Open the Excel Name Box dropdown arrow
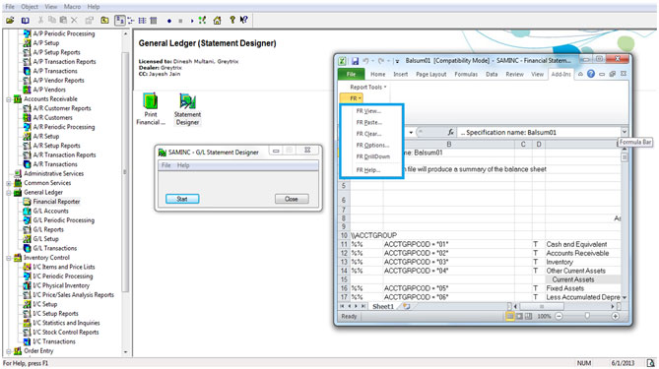This screenshot has height=369, width=659. click(x=411, y=132)
